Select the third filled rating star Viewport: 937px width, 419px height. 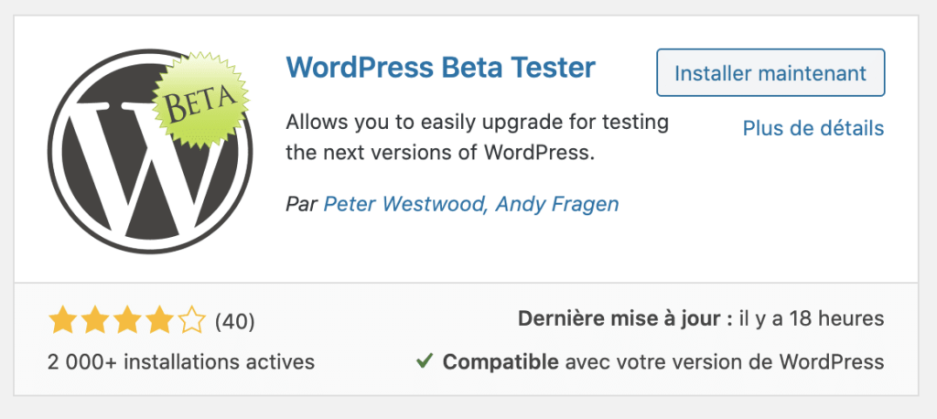click(x=126, y=321)
